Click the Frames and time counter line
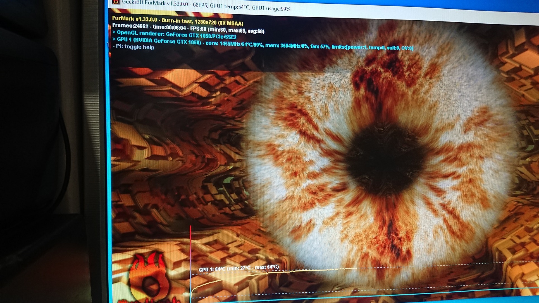This screenshot has width=539, height=303. coord(149,27)
